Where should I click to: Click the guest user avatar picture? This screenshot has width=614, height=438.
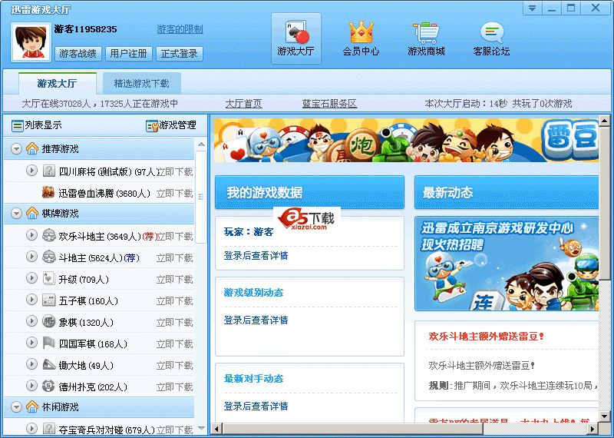(31, 42)
